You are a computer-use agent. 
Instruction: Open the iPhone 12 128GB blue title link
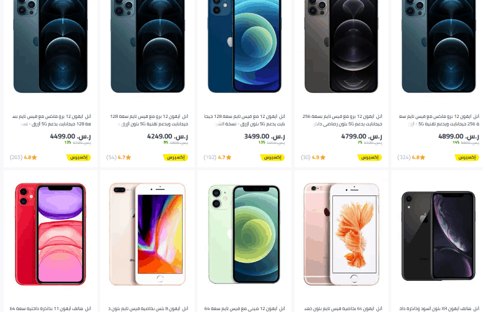(244, 120)
